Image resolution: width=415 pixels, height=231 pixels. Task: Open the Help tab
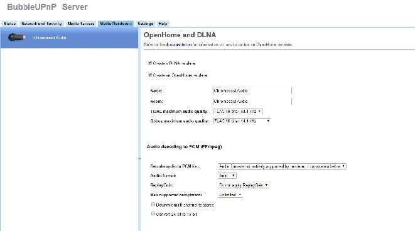click(163, 24)
